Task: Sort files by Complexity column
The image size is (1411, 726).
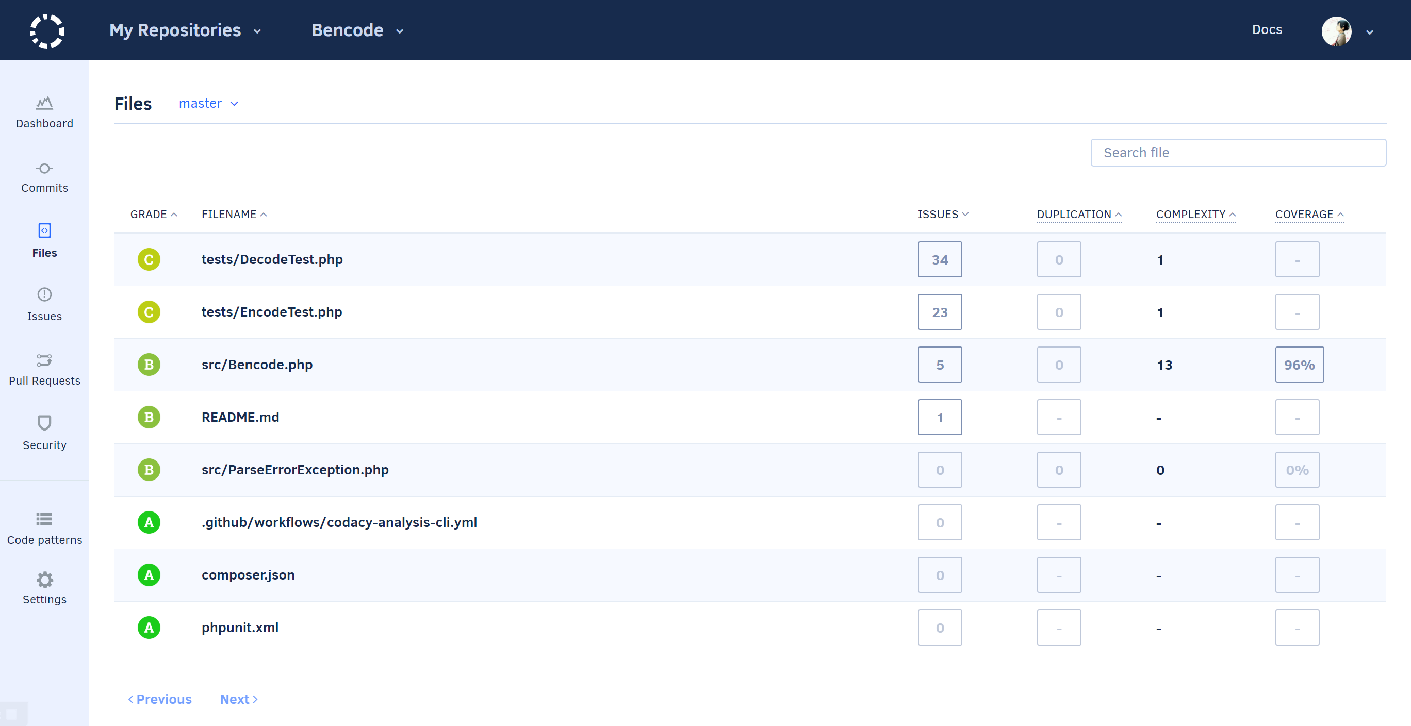Action: (x=1196, y=214)
